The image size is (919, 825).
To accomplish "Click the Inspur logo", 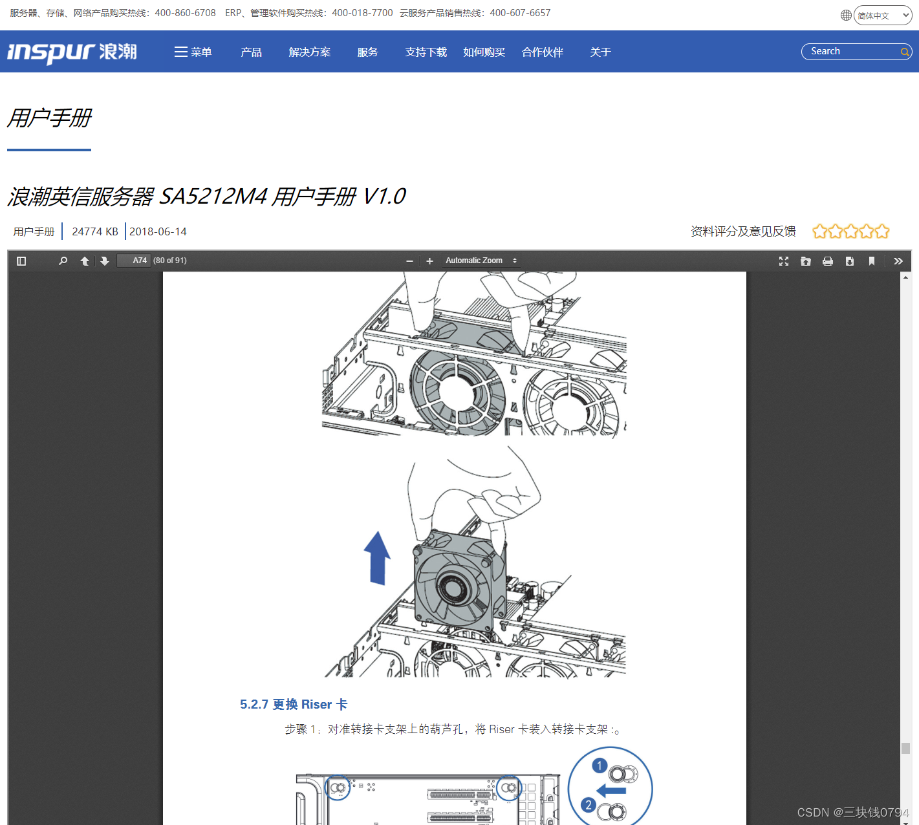I will pyautogui.click(x=72, y=52).
